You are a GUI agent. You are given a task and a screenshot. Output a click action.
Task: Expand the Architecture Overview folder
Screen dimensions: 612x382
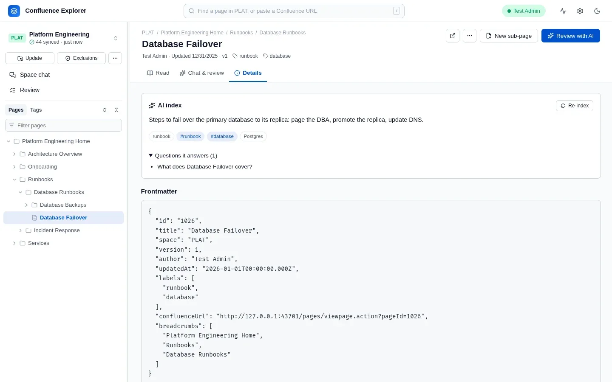point(14,154)
